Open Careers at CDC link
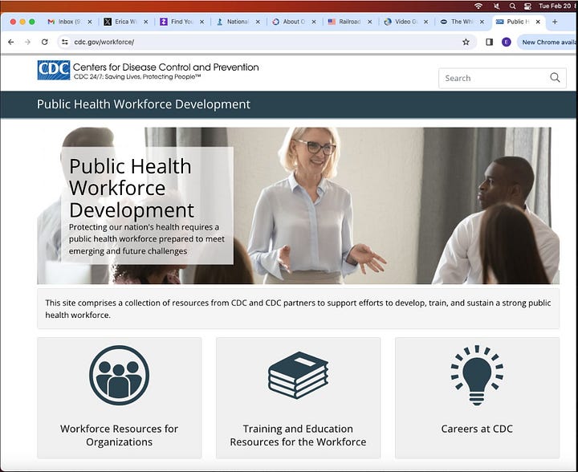 pos(477,429)
